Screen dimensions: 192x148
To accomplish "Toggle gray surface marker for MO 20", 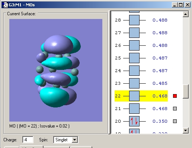I will point(175,121).
